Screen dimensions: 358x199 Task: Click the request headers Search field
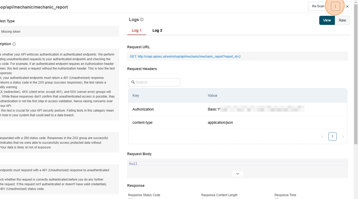[x=157, y=82]
